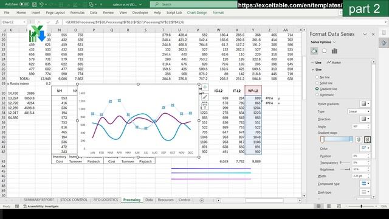
Task: Click Width value field
Action: [x=359, y=176]
